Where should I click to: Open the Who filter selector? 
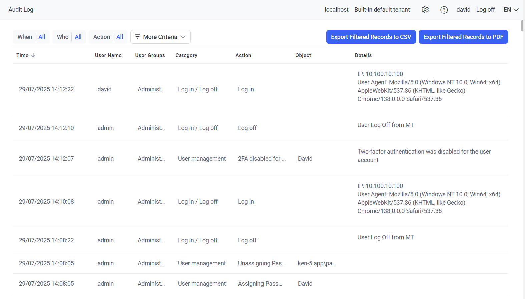point(69,37)
